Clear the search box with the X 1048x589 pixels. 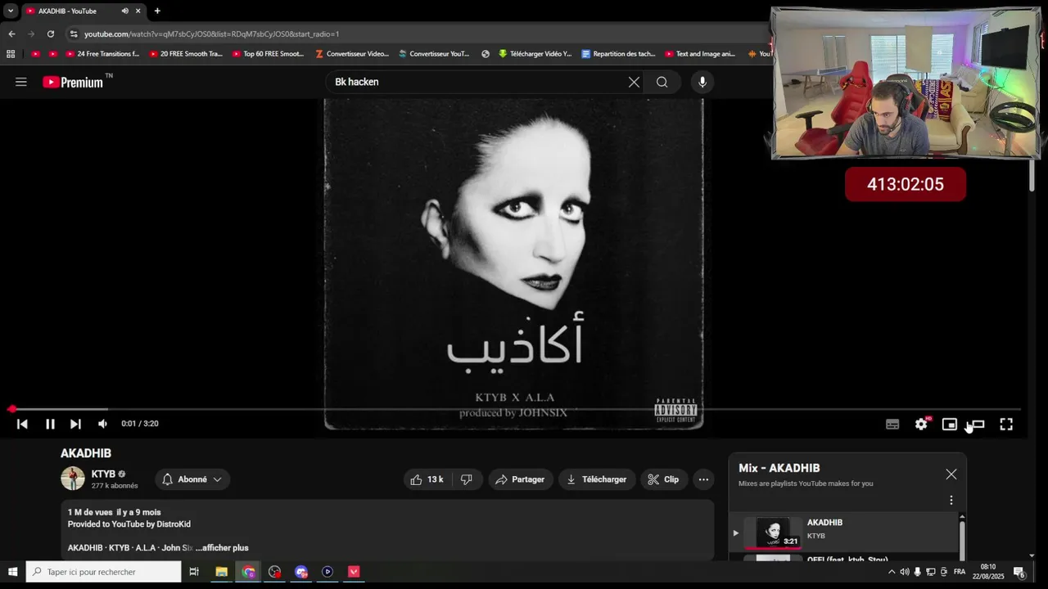pos(634,82)
